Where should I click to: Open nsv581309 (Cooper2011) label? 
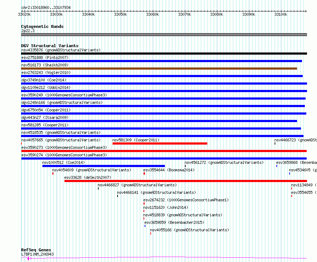(x=136, y=140)
